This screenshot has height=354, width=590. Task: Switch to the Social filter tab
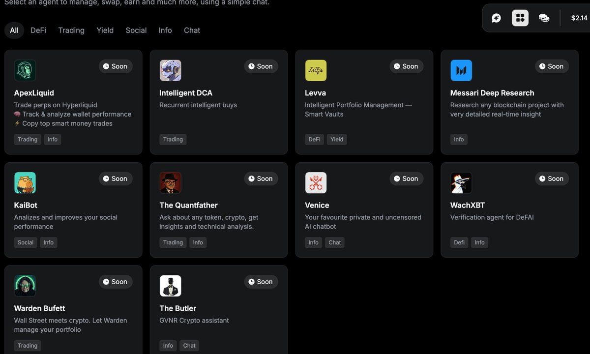136,30
